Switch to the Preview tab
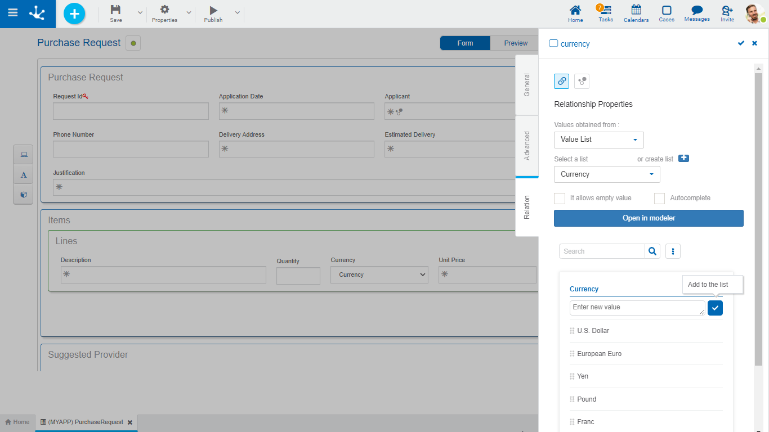The height and width of the screenshot is (432, 769). [515, 43]
